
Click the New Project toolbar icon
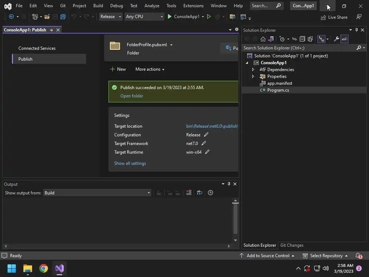click(35, 17)
